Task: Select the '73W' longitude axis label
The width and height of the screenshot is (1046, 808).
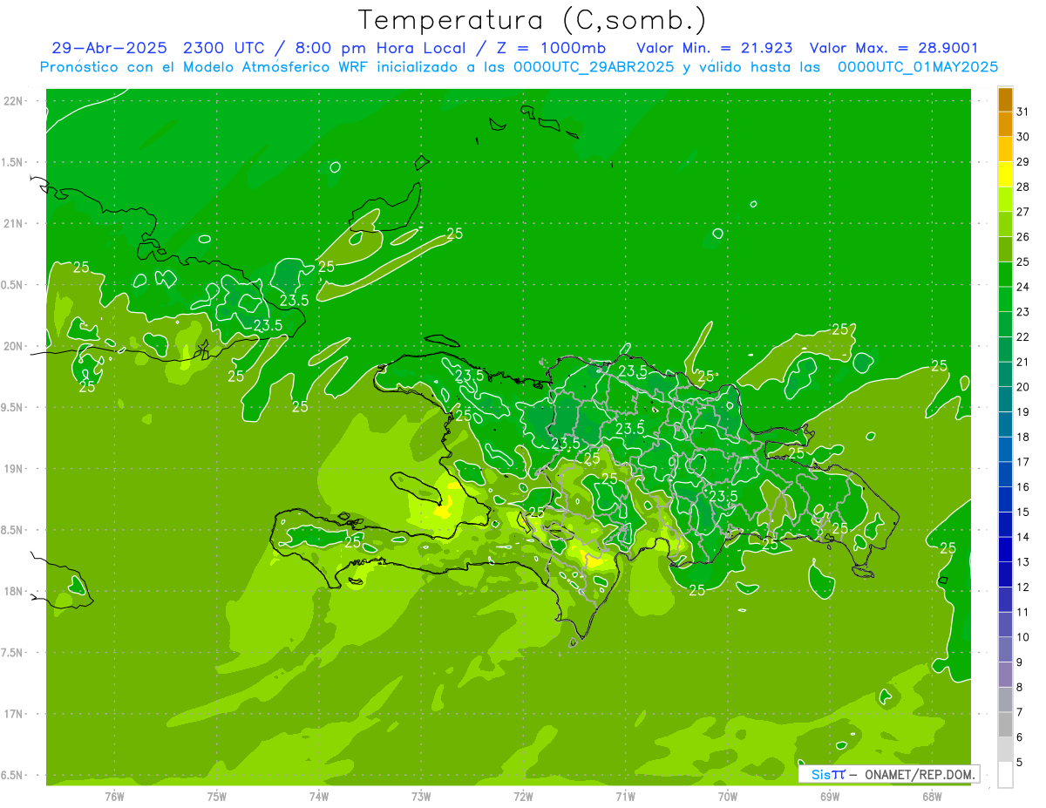Action: click(421, 797)
